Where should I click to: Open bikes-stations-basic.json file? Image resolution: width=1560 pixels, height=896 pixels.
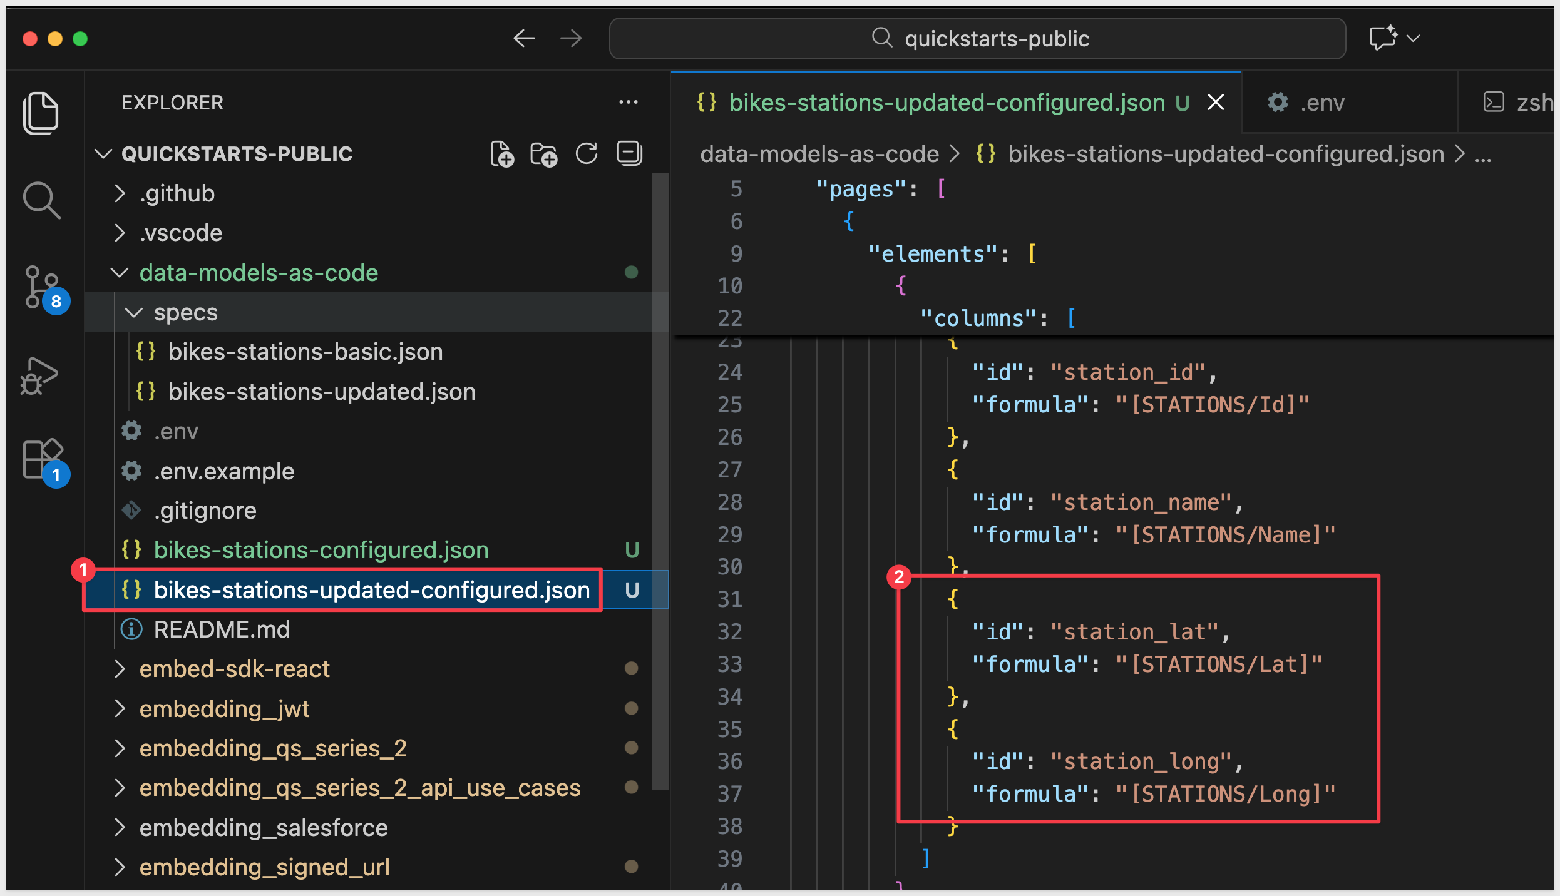tap(305, 352)
